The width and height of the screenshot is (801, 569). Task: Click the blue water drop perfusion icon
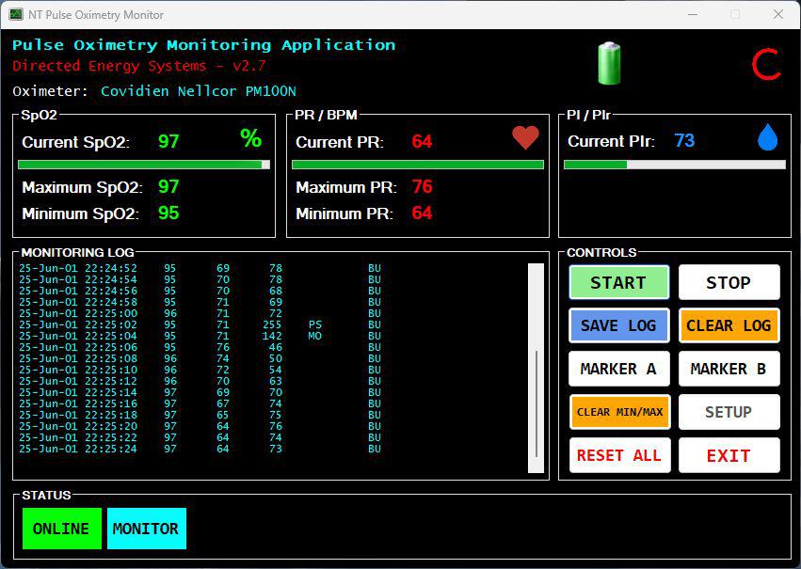pos(768,138)
